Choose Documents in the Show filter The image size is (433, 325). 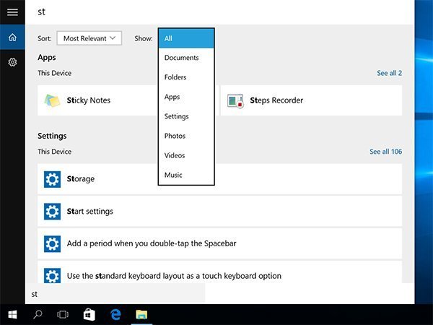pyautogui.click(x=186, y=58)
